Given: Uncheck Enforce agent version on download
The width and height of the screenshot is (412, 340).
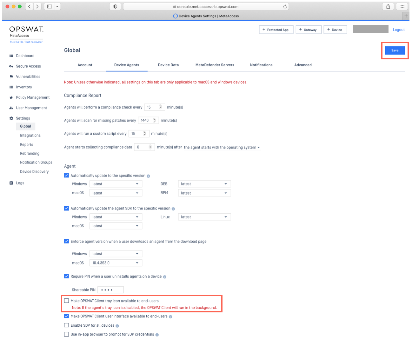Looking at the screenshot, I should (66, 241).
